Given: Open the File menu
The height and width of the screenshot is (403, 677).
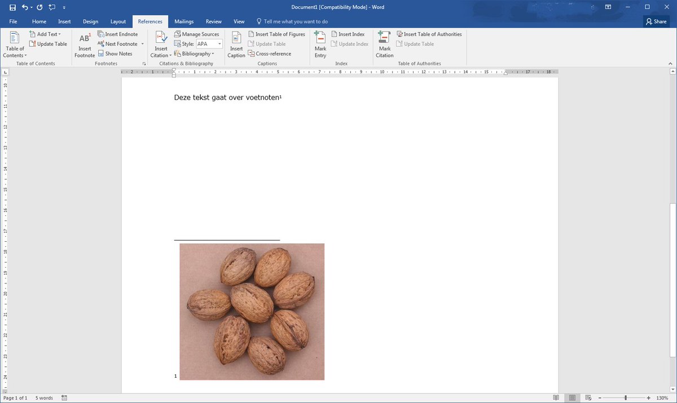Looking at the screenshot, I should [x=13, y=21].
